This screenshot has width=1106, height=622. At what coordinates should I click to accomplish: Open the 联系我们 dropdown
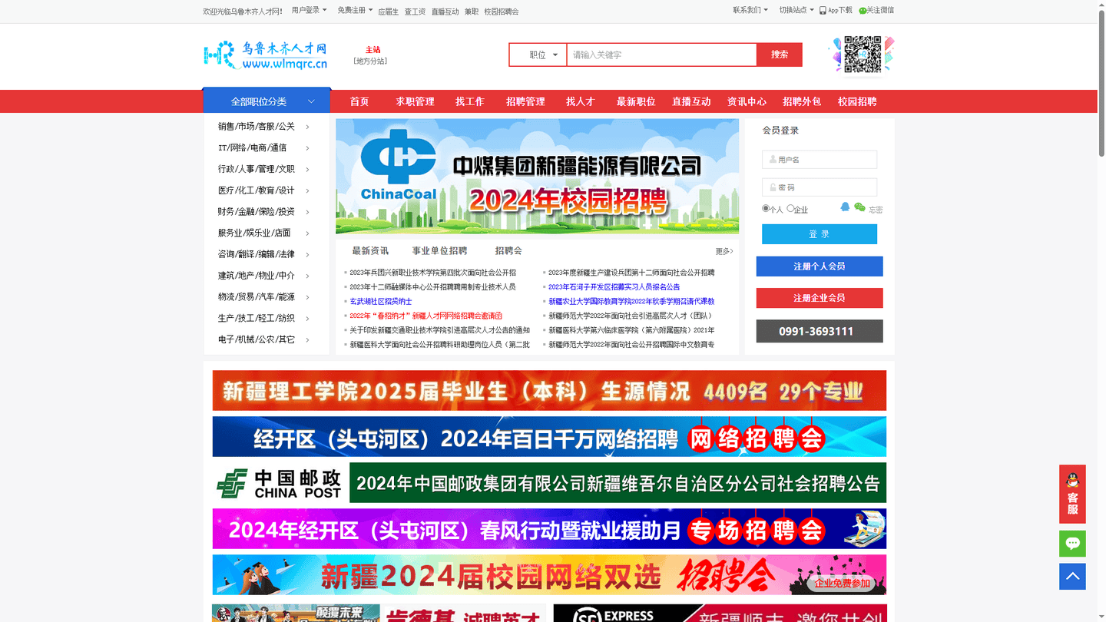[750, 11]
